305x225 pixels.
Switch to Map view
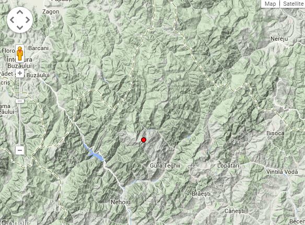coord(270,4)
